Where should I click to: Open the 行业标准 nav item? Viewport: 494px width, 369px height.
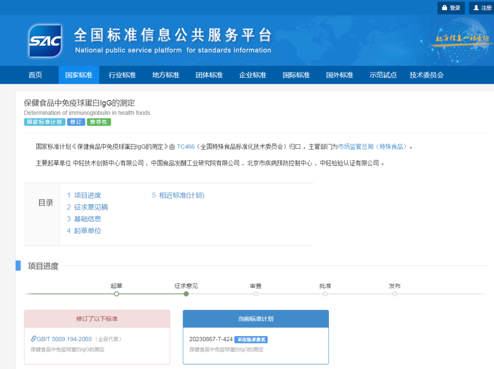[122, 75]
